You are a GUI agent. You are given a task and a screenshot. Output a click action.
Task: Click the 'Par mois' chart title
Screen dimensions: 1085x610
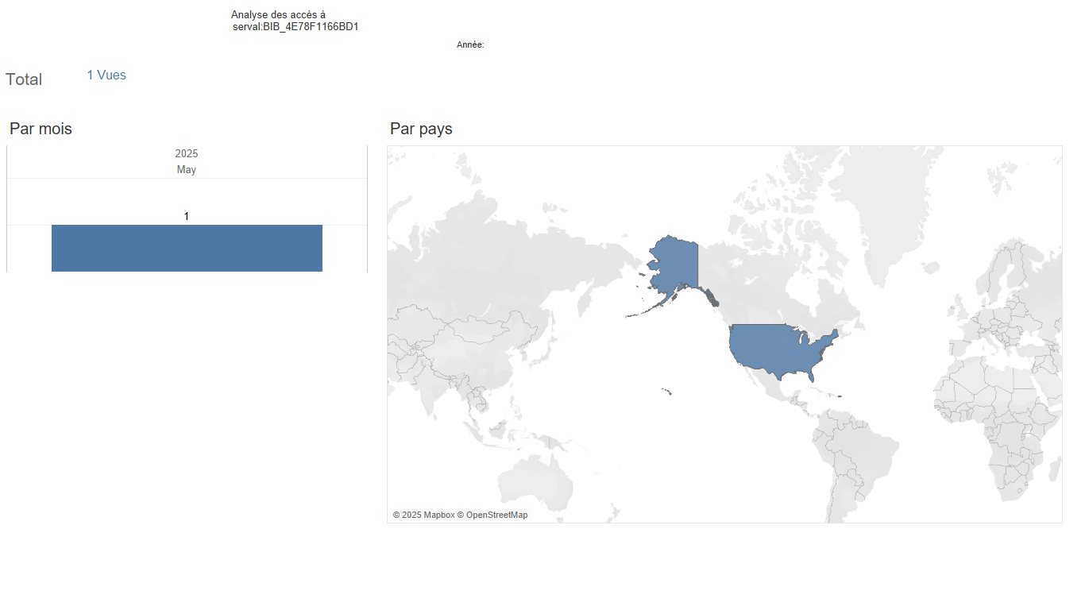point(41,129)
